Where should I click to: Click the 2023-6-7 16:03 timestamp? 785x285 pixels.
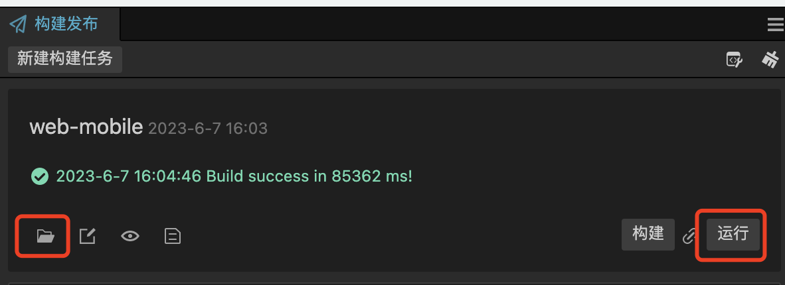[208, 128]
